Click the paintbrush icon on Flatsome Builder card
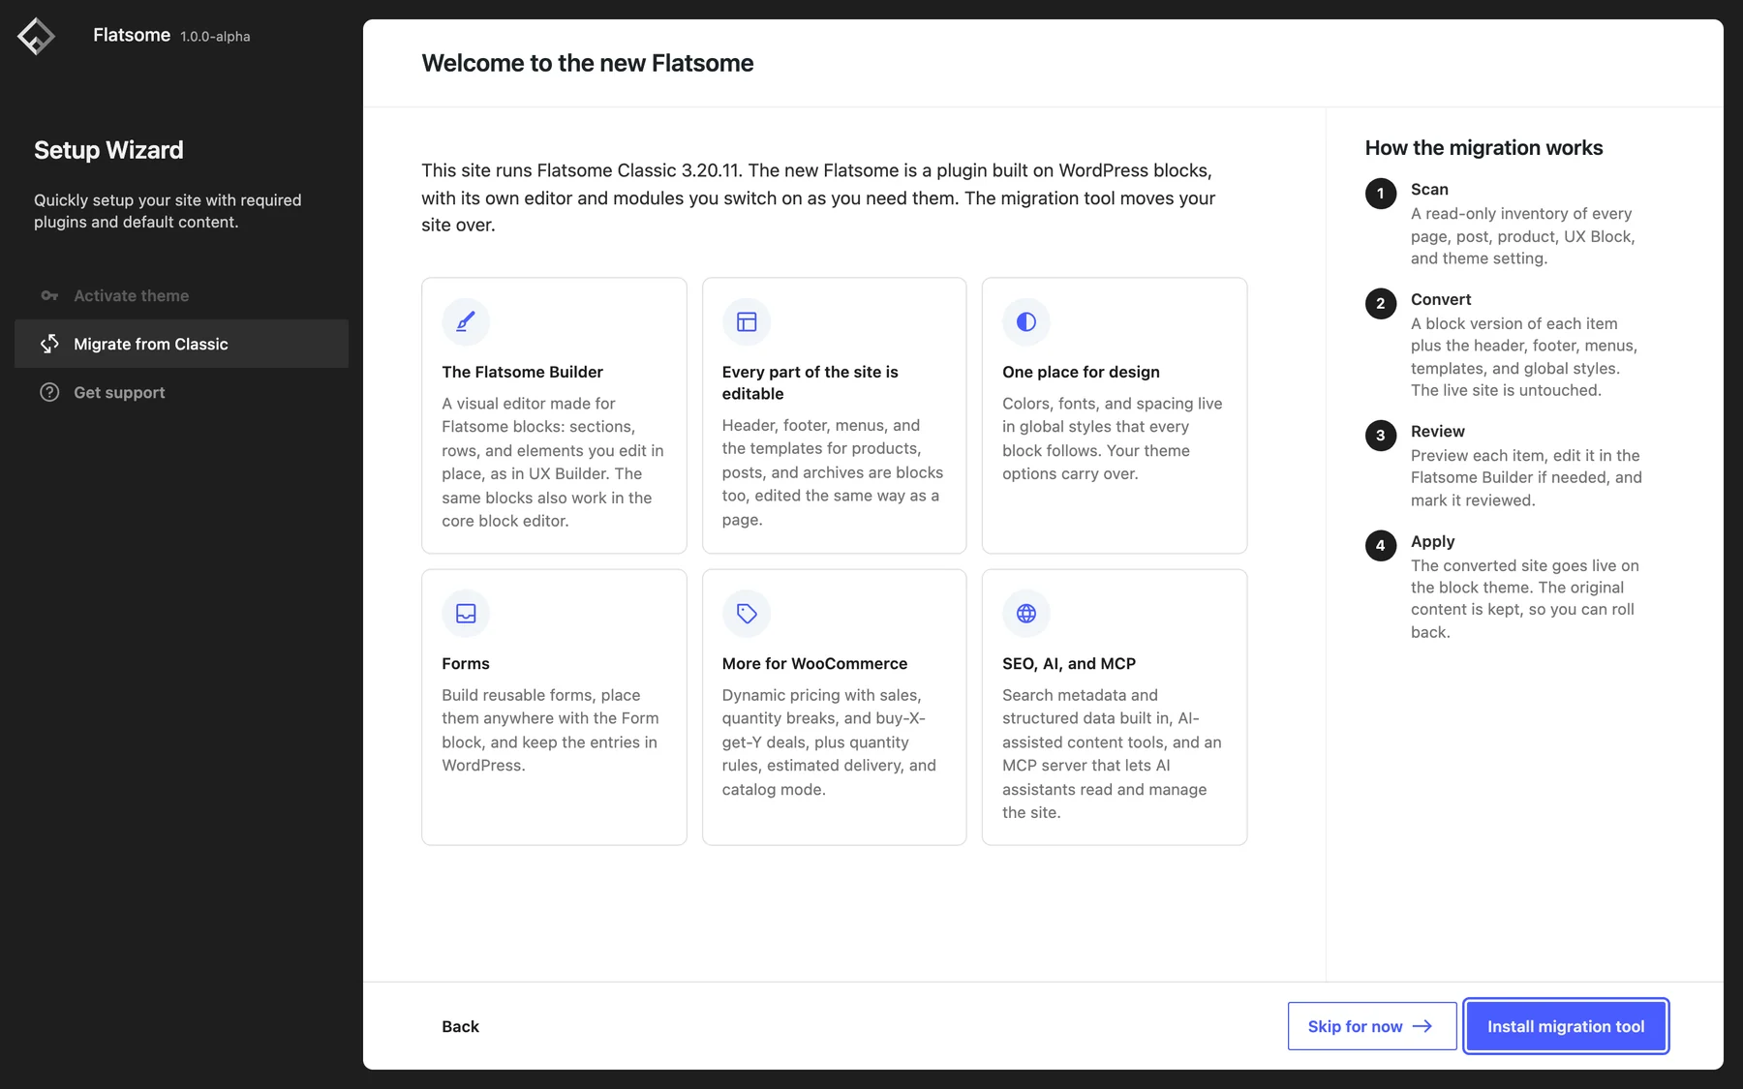This screenshot has height=1089, width=1743. (466, 321)
